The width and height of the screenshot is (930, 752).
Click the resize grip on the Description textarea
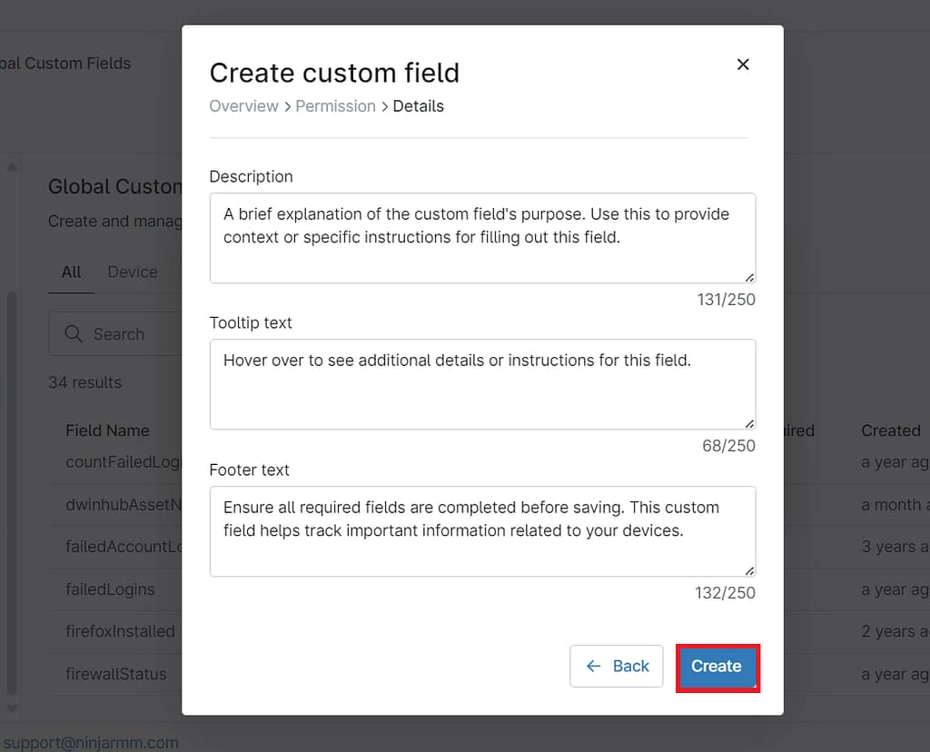749,277
